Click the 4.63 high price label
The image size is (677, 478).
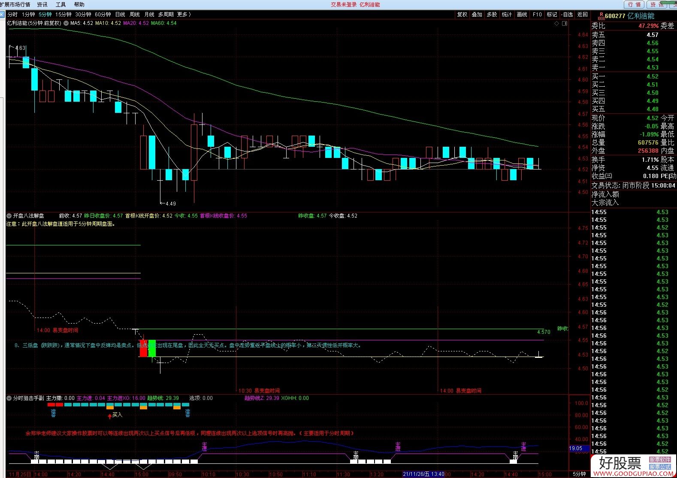20,48
